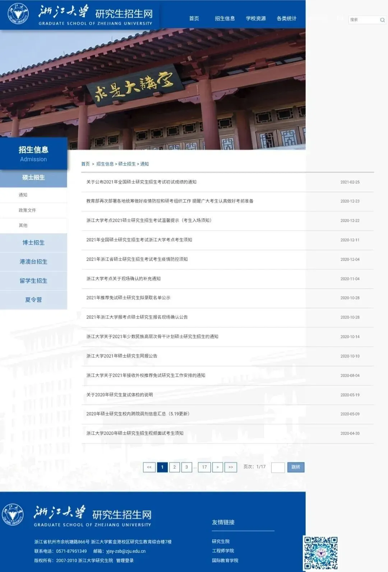Screen dimensions: 388x572
Task: Open footer link 工程师学院
Action: click(x=223, y=551)
